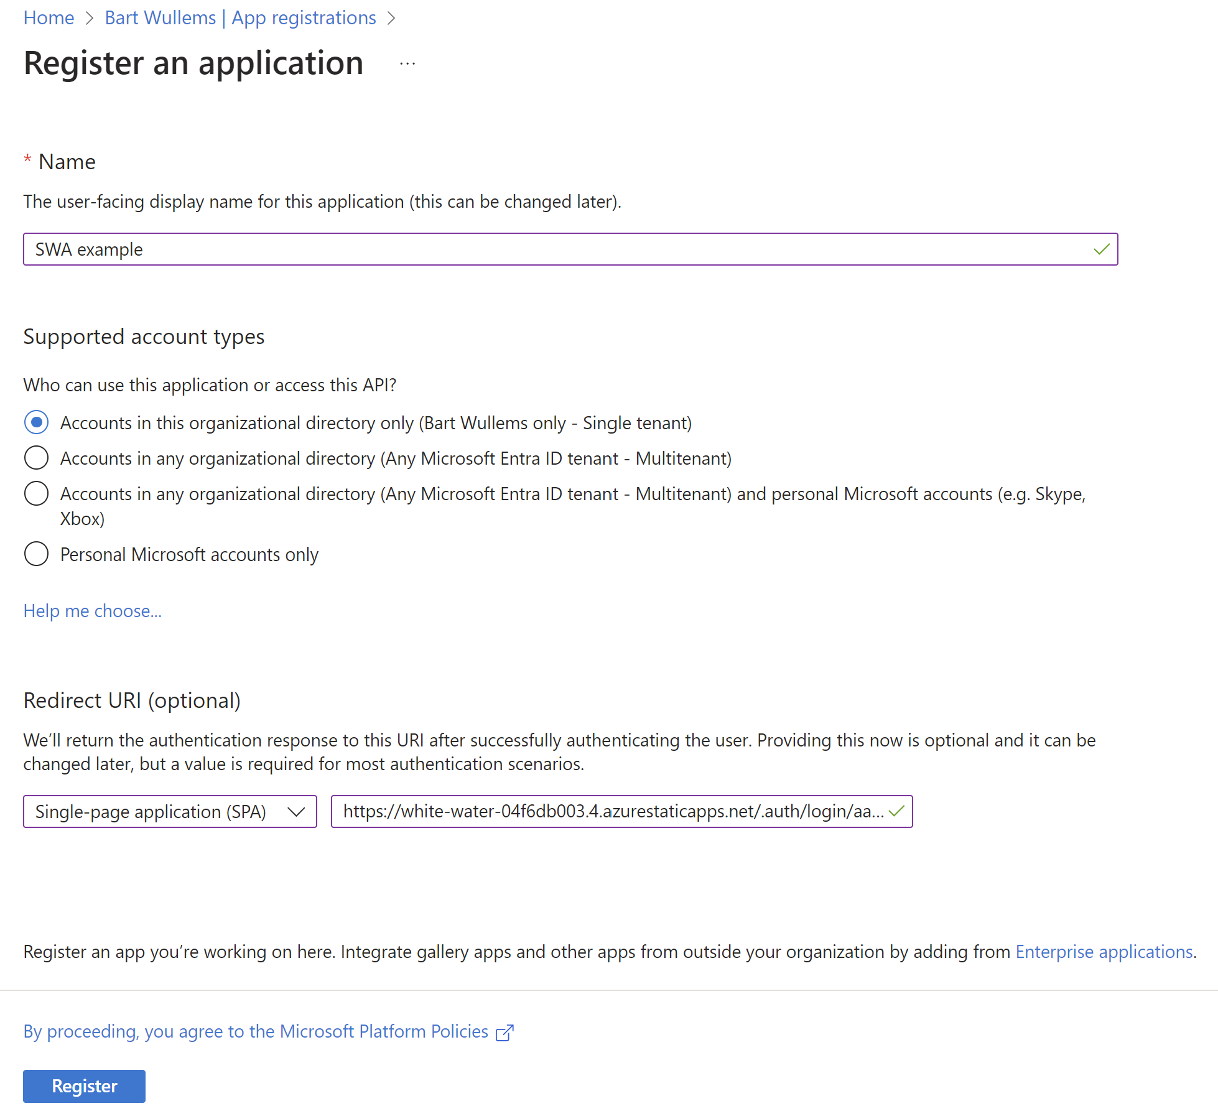The width and height of the screenshot is (1218, 1111).
Task: Click the green checkmark in Name field
Action: tap(1101, 249)
